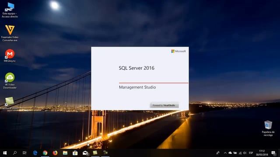Open the Este equipo desktop shortcut

[10, 10]
